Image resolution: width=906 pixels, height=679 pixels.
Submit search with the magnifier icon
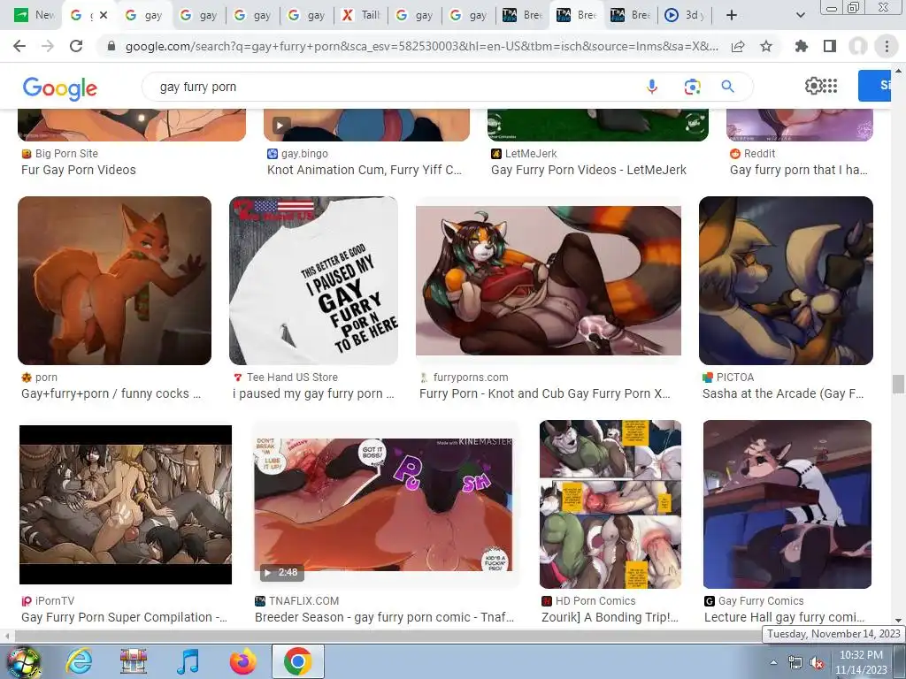[728, 87]
